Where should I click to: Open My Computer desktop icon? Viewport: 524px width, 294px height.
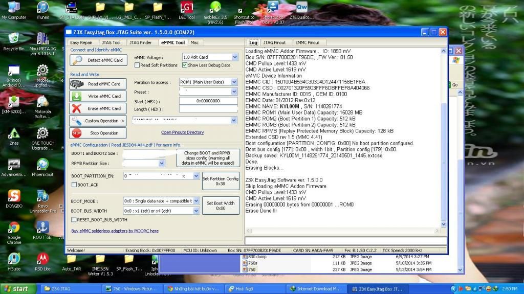click(x=14, y=11)
